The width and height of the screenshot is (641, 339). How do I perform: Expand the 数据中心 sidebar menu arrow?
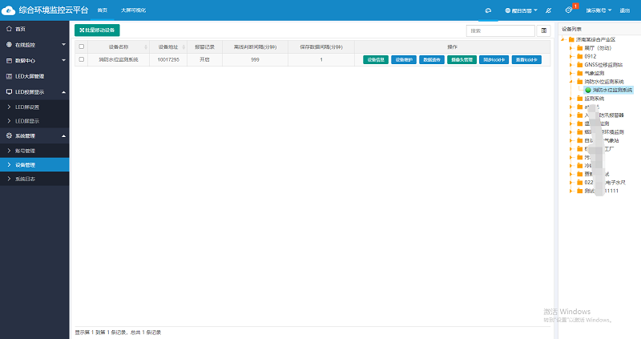pos(64,61)
